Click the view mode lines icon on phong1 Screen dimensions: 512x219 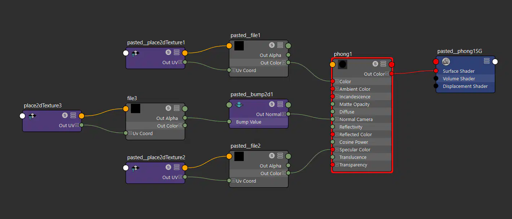click(384, 64)
